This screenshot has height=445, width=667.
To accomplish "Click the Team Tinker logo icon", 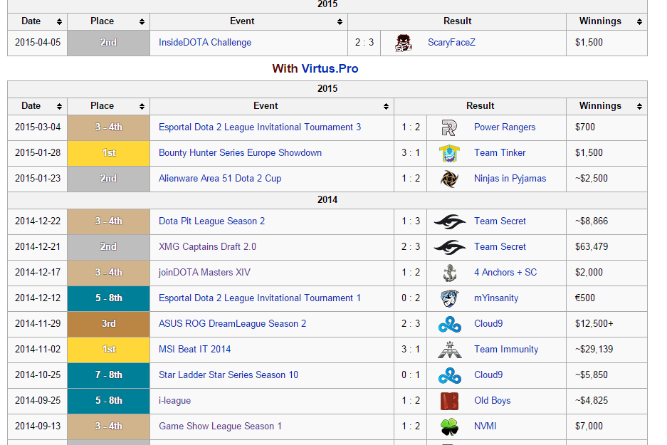I will pyautogui.click(x=449, y=153).
